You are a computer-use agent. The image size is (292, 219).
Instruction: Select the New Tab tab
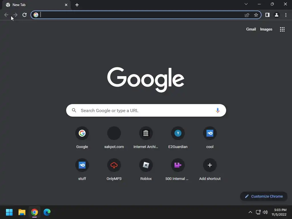pos(36,5)
